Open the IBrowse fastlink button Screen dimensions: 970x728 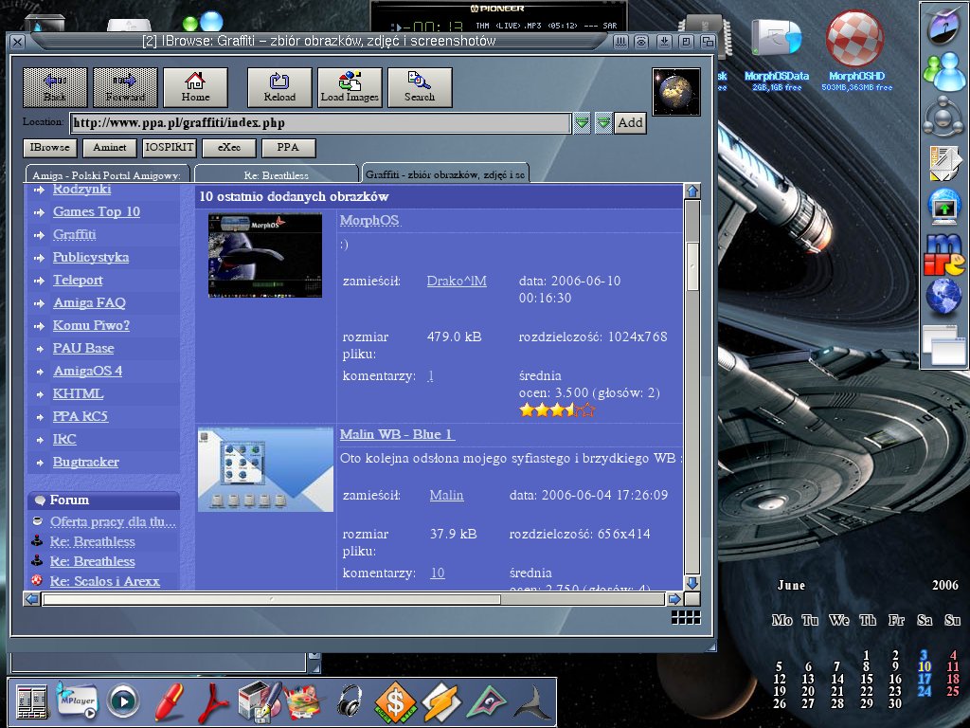[50, 147]
